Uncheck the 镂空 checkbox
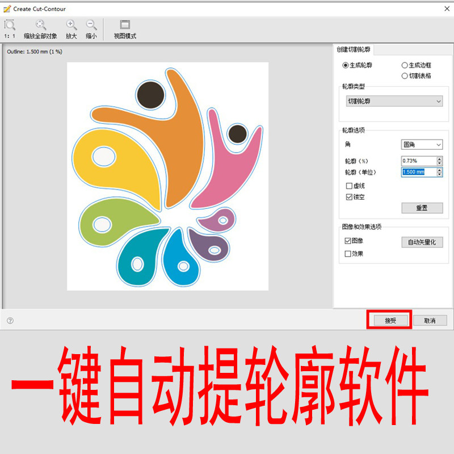 [349, 197]
